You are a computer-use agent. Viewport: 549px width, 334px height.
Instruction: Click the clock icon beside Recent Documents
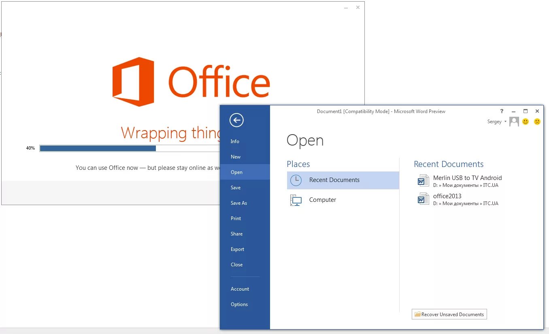point(296,180)
